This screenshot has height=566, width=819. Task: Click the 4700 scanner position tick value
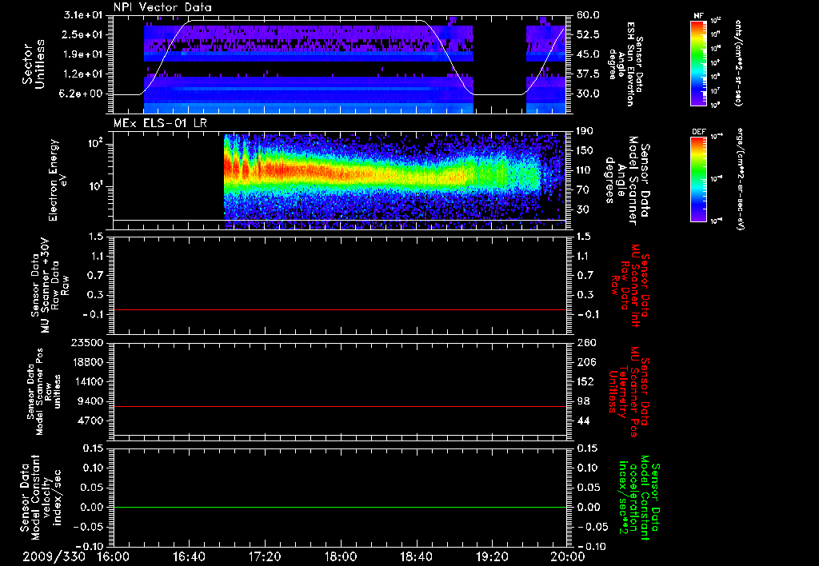(90, 421)
